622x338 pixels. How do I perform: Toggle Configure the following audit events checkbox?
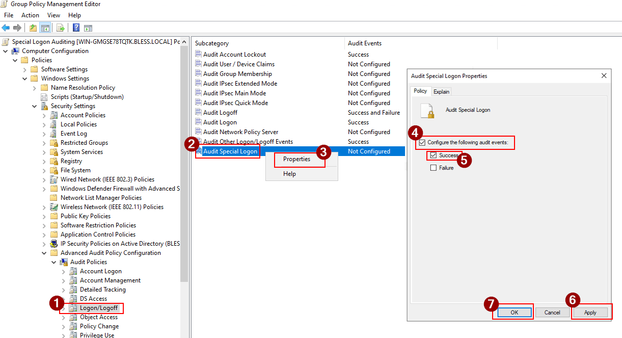pyautogui.click(x=422, y=142)
